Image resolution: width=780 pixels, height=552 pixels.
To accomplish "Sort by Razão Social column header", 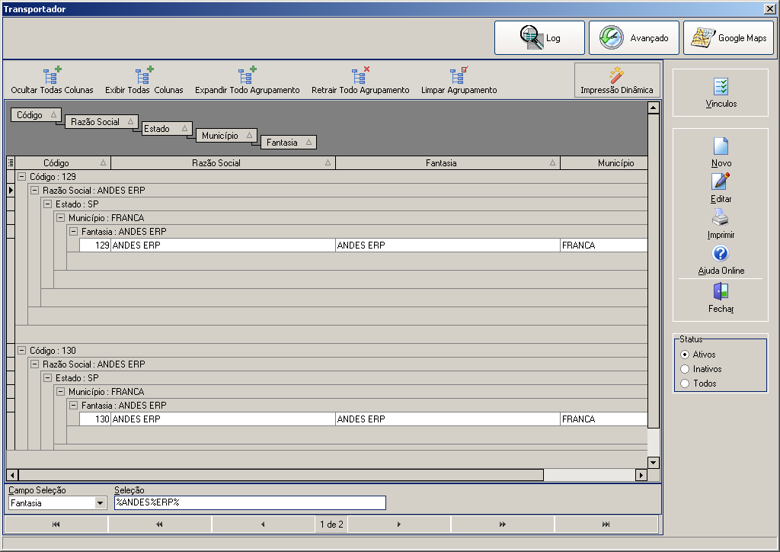I will [223, 162].
